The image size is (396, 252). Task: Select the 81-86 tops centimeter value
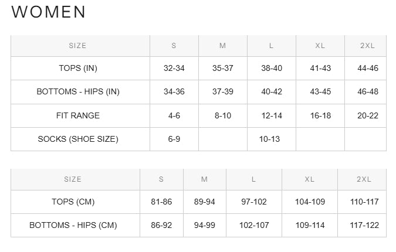[161, 202]
